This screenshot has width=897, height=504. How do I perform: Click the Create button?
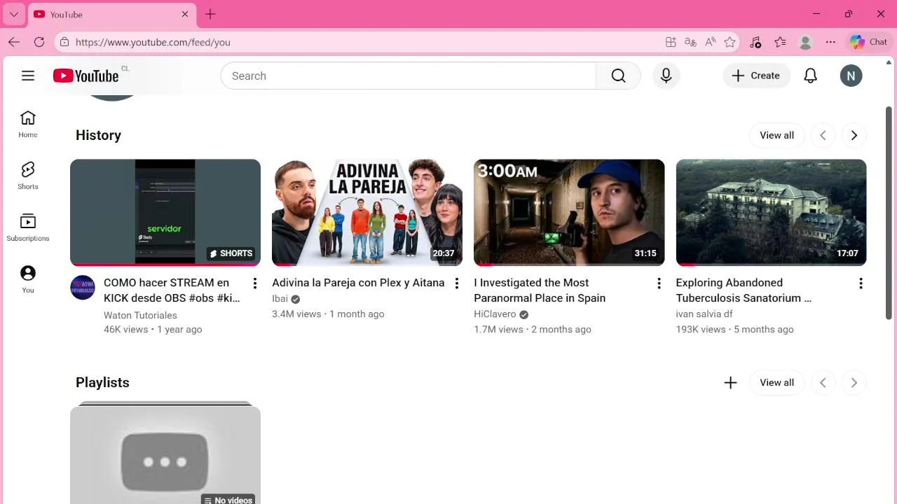(756, 76)
